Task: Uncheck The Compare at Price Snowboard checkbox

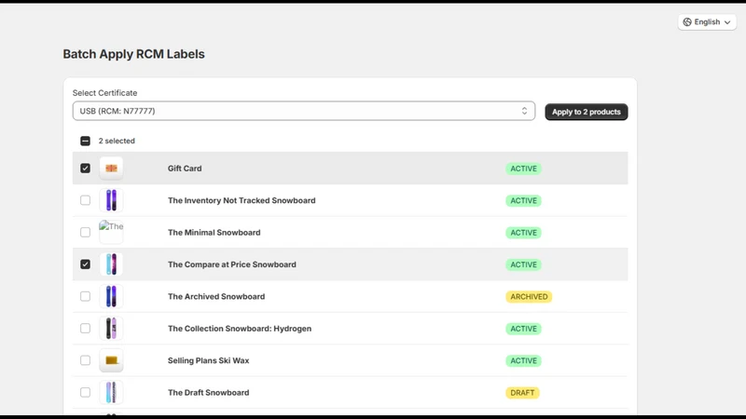Action: pos(85,264)
